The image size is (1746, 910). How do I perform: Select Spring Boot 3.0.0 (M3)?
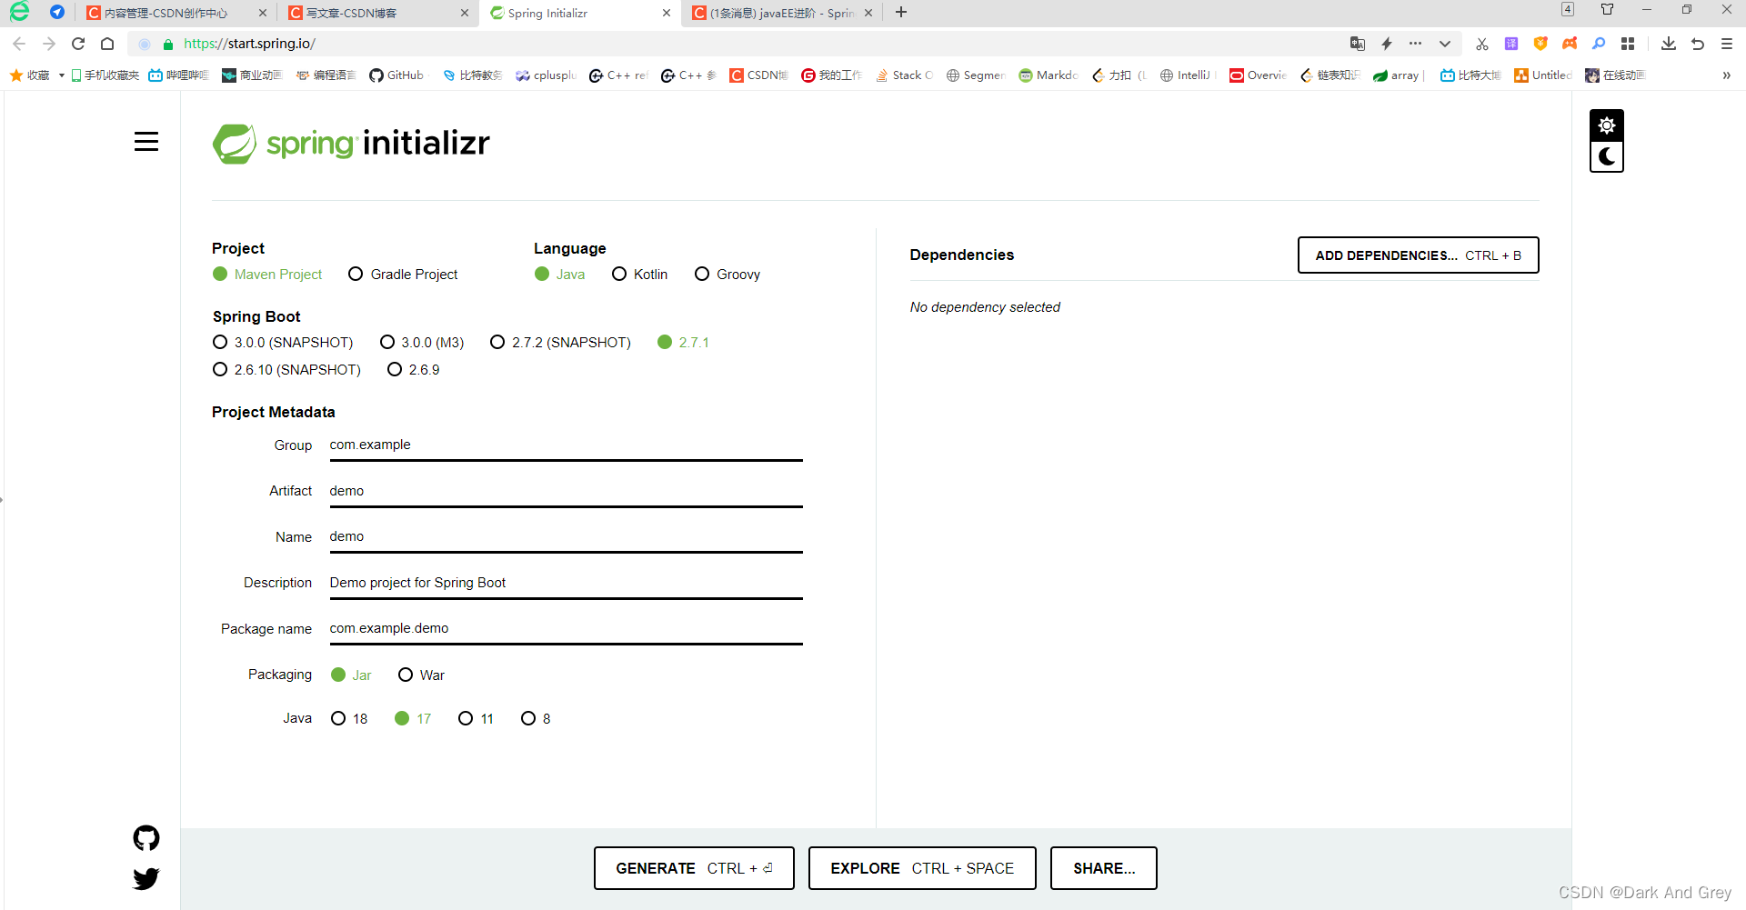click(x=422, y=343)
